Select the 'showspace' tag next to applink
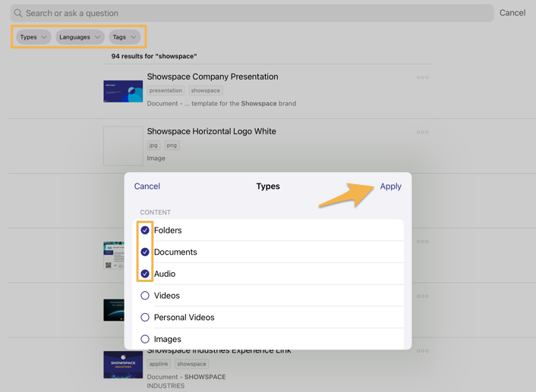The image size is (536, 392). point(192,364)
